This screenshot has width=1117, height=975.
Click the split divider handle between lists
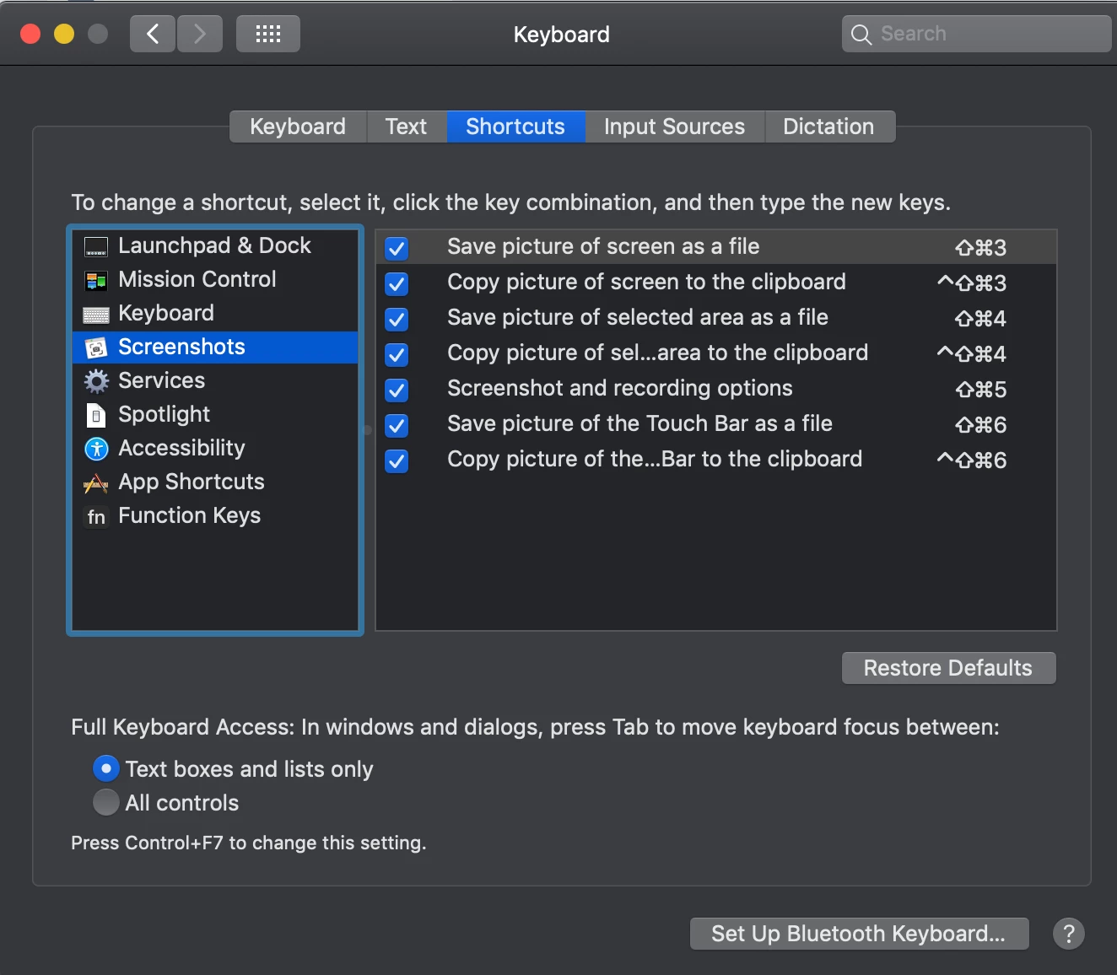coord(367,430)
